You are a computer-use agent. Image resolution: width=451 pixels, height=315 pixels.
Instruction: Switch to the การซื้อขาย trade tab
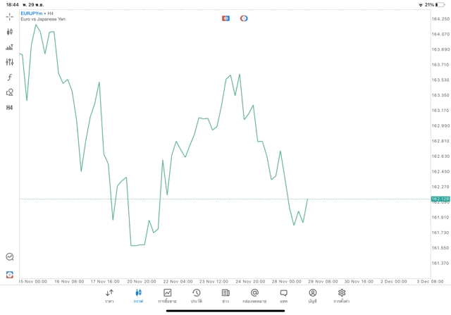(x=167, y=296)
